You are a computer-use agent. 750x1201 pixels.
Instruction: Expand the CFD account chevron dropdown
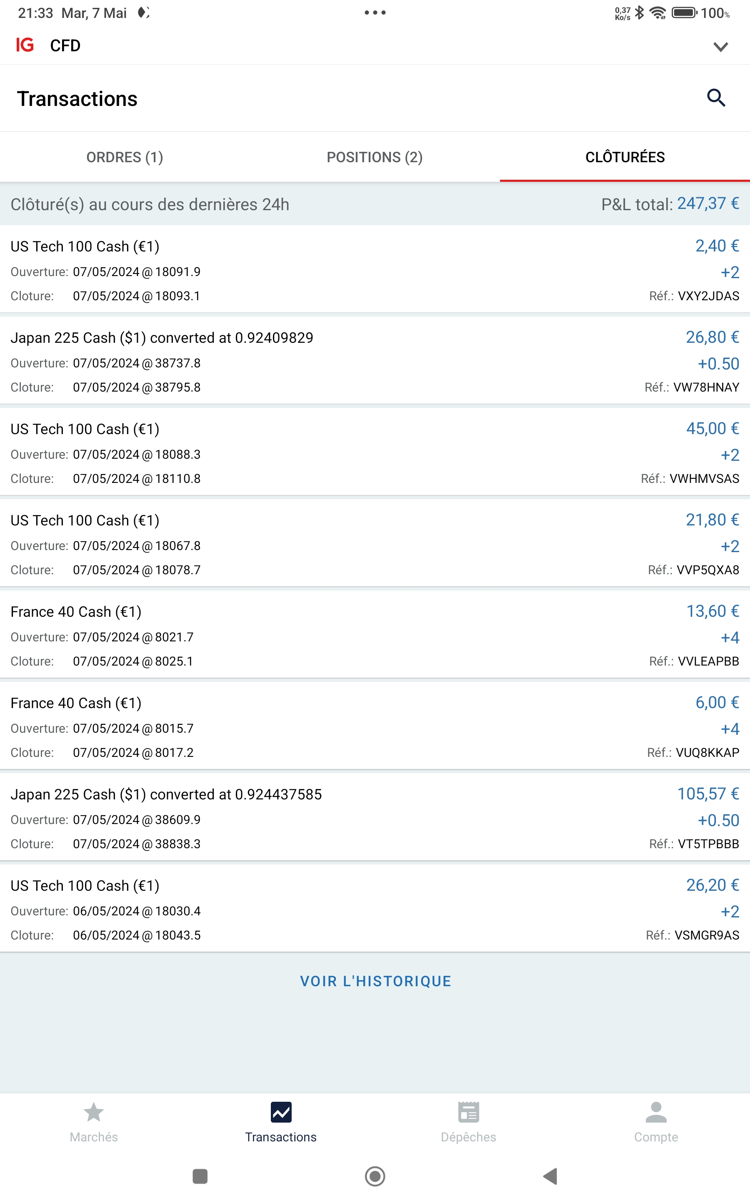click(720, 47)
